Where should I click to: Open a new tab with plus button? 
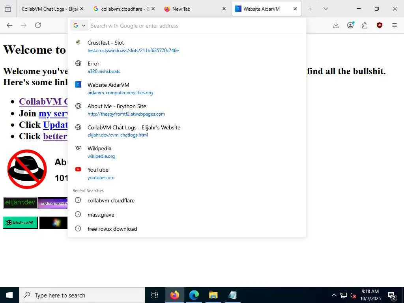[x=310, y=9]
